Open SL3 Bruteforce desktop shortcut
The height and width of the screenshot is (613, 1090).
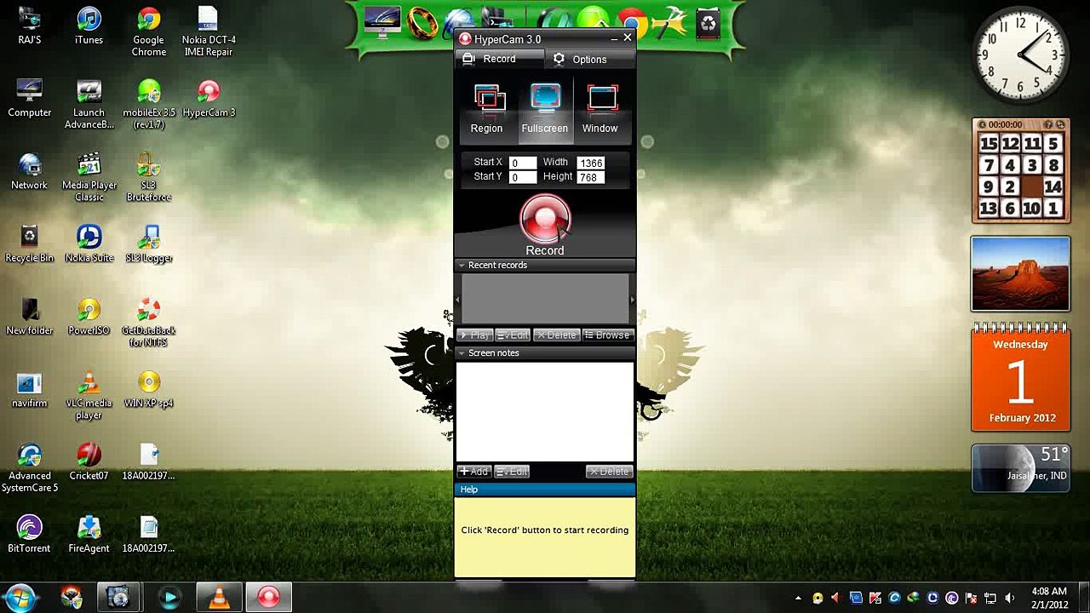tap(149, 177)
